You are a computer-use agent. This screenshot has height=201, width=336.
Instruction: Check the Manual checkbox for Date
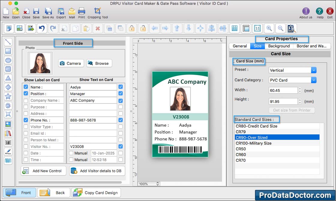coord(71,153)
